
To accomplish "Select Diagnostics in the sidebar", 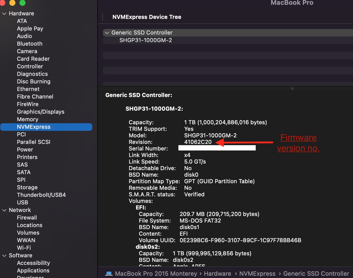I will tap(32, 74).
